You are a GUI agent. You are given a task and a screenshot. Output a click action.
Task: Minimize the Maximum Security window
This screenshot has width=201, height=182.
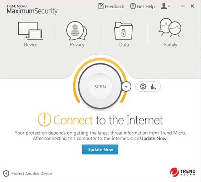pyautogui.click(x=183, y=6)
